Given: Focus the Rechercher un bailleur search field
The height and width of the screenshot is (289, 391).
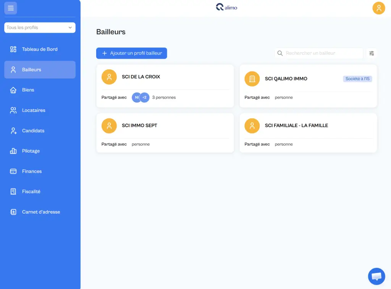Looking at the screenshot, I should point(318,53).
